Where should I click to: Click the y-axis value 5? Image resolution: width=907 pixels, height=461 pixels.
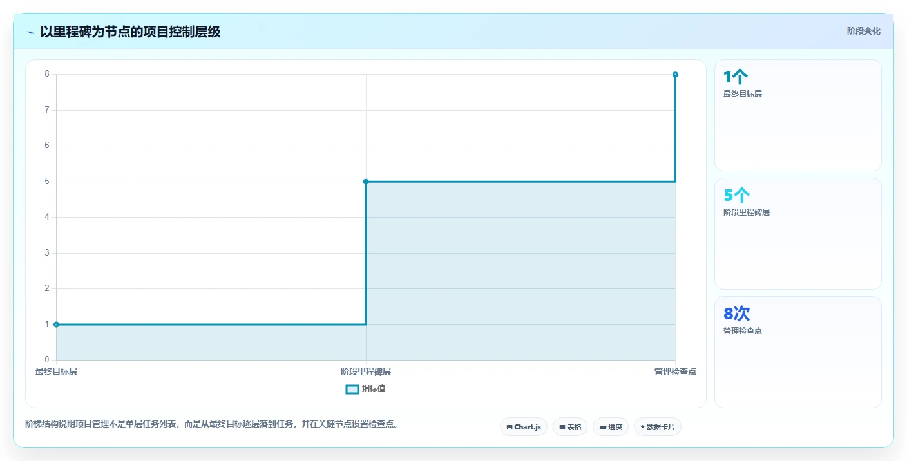pyautogui.click(x=47, y=182)
